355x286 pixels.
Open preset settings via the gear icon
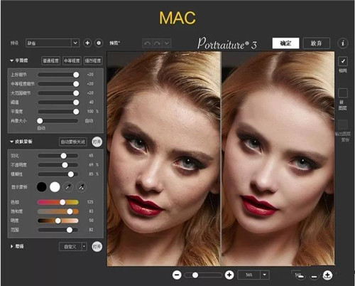99,43
